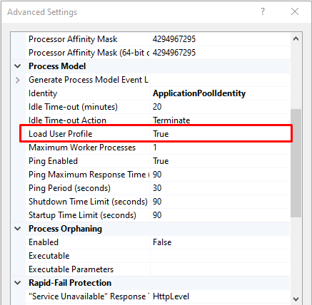Collapse the Rapid-Fail Protection section

18,283
